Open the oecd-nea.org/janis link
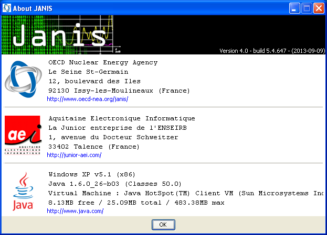 (x=88, y=99)
